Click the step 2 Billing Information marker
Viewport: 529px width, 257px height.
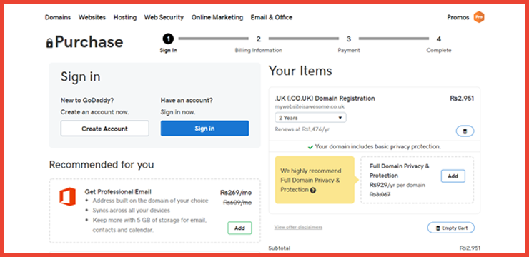tap(259, 39)
